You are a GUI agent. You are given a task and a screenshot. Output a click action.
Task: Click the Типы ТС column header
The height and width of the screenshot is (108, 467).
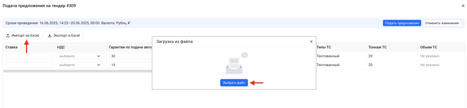click(x=324, y=47)
